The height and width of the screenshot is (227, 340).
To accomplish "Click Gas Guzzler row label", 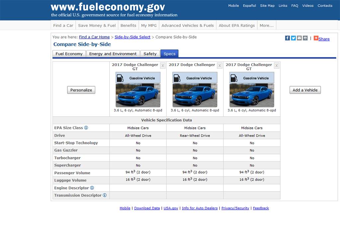I will coord(66,150).
